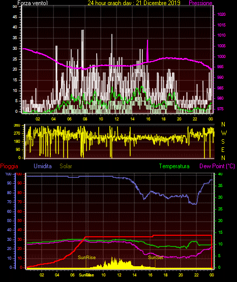The height and width of the screenshot is (282, 237).
Task: Select the 1010 pressure axis value
Action: (x=221, y=35)
